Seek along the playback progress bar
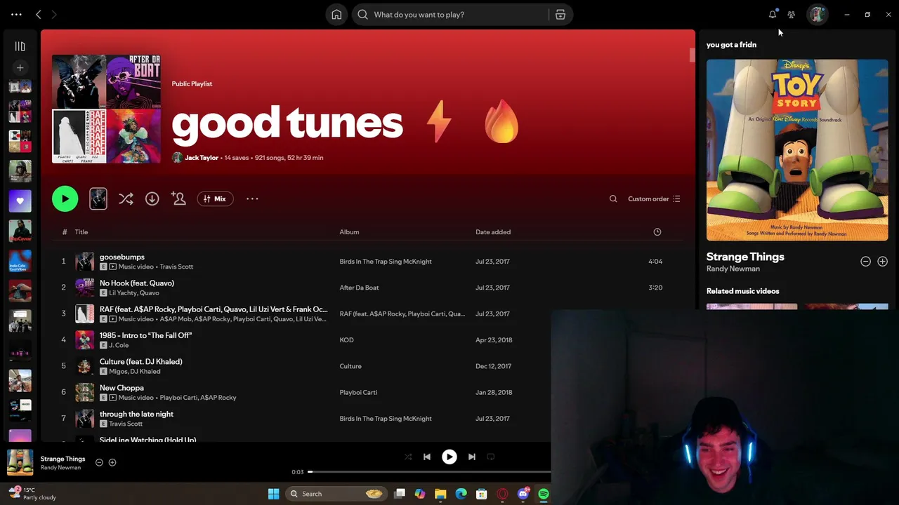Screen dimensions: 899x505 (430, 472)
